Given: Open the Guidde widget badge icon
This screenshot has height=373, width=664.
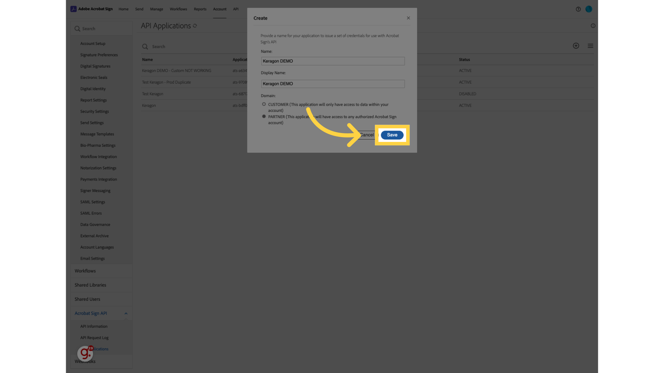Looking at the screenshot, I should 85,353.
